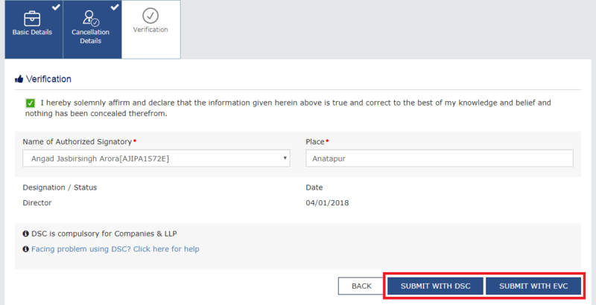Click white completed checkmark on Basic Details tab
The height and width of the screenshot is (305, 596).
(55, 7)
